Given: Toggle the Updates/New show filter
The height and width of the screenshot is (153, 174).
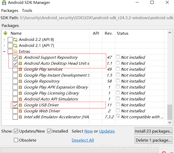Looking at the screenshot, I should [16, 131].
